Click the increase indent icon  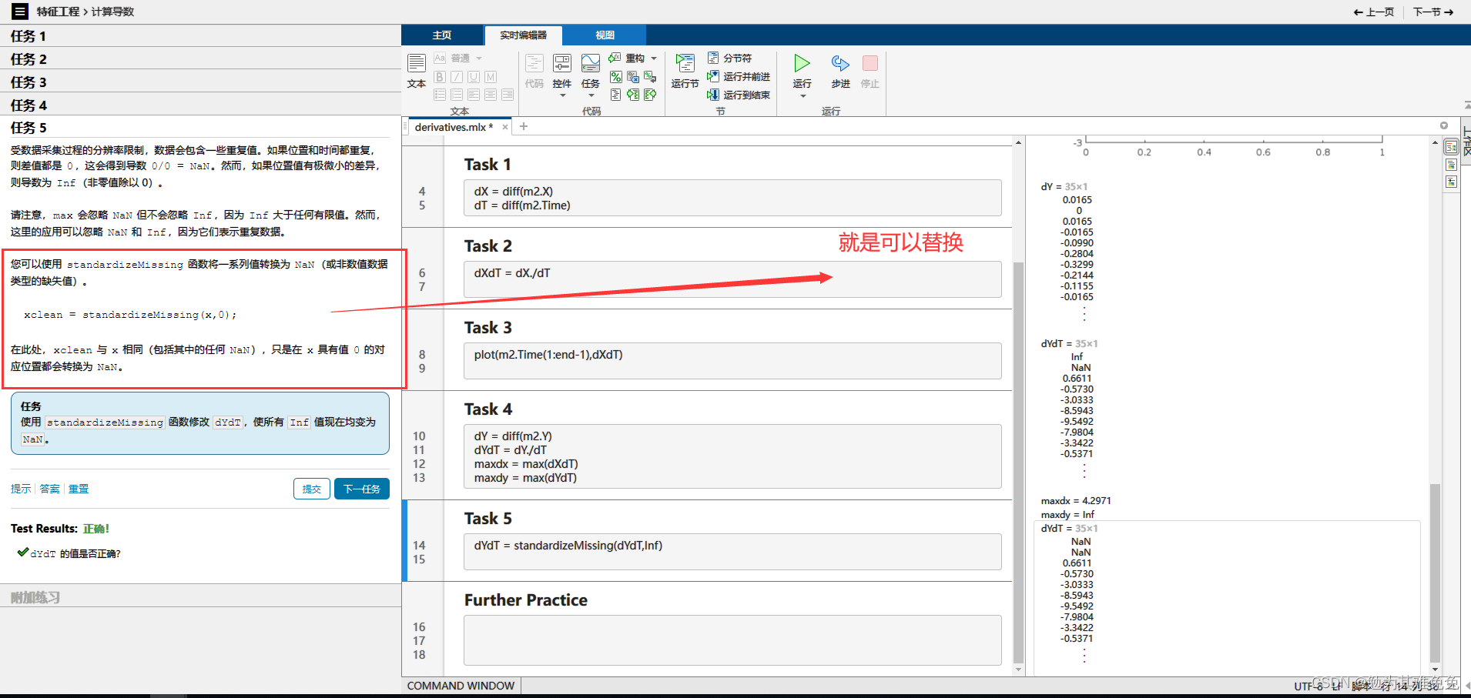[x=633, y=95]
